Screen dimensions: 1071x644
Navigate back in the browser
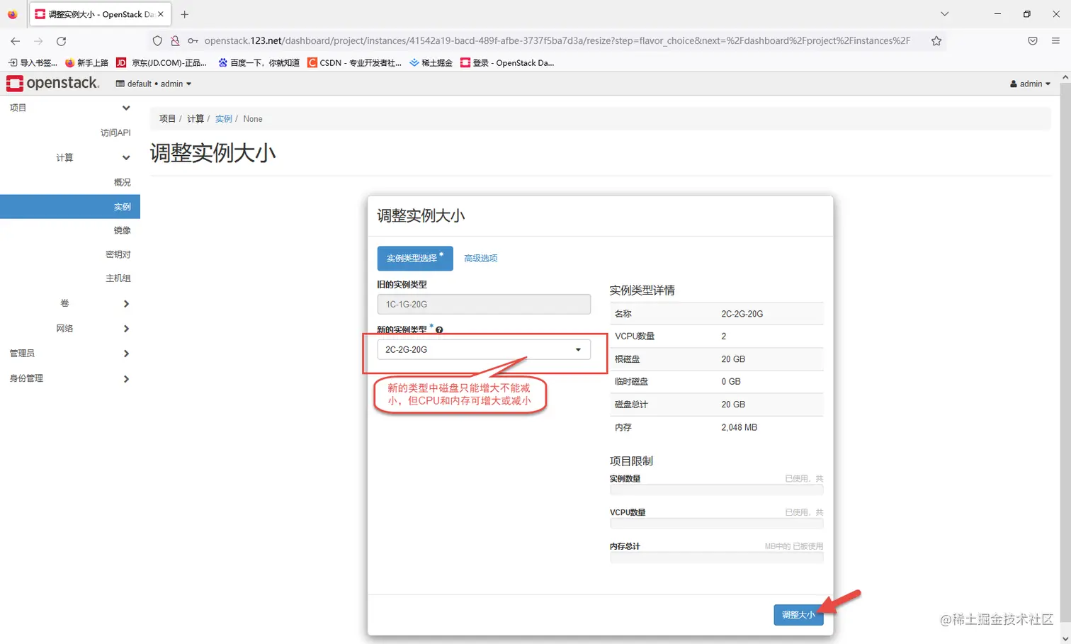click(15, 41)
